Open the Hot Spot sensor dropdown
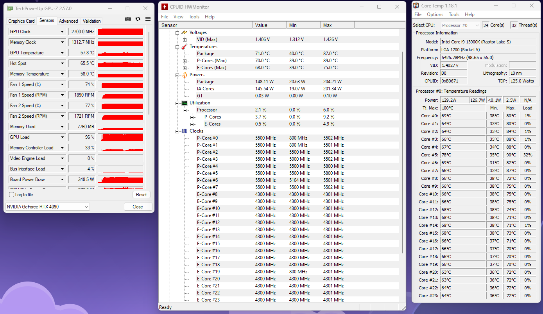 point(62,63)
